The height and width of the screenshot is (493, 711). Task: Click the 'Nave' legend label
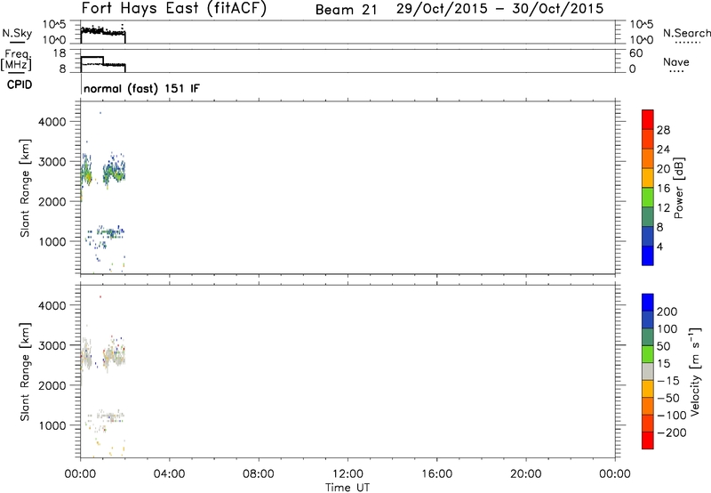(675, 61)
